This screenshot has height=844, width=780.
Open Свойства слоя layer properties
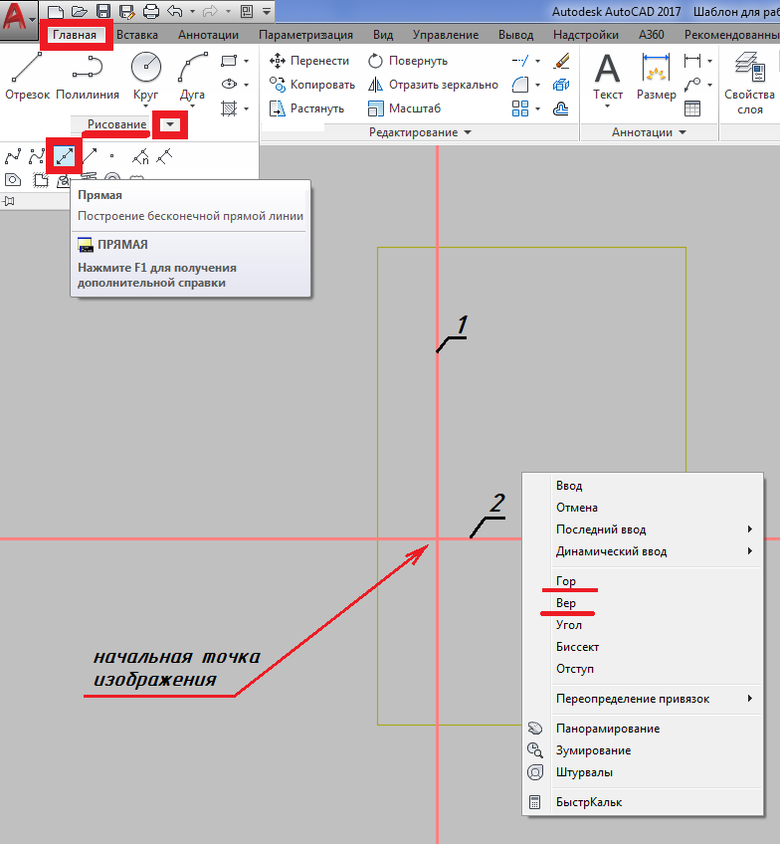tap(748, 80)
